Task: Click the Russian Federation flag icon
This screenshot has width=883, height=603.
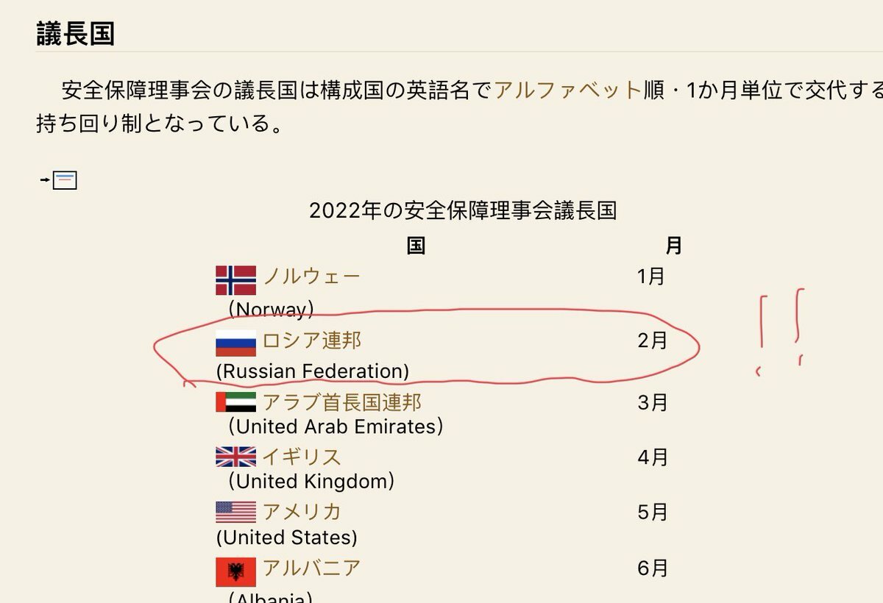Action: pyautogui.click(x=235, y=343)
